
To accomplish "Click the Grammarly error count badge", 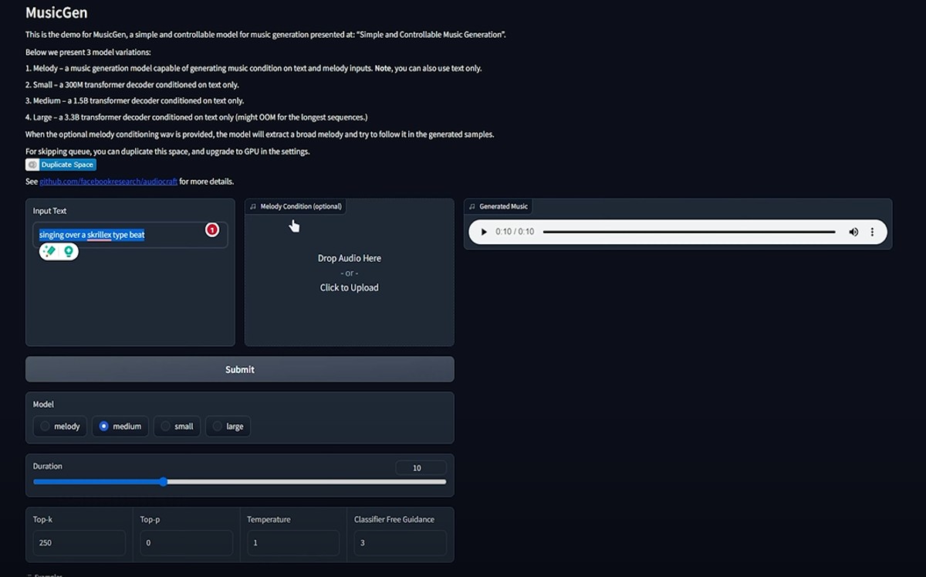I will [212, 229].
